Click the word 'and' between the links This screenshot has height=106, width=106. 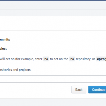(15, 70)
